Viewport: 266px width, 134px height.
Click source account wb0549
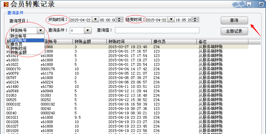13,91
